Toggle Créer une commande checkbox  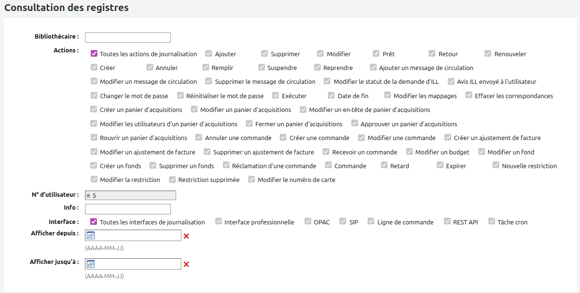pyautogui.click(x=284, y=138)
